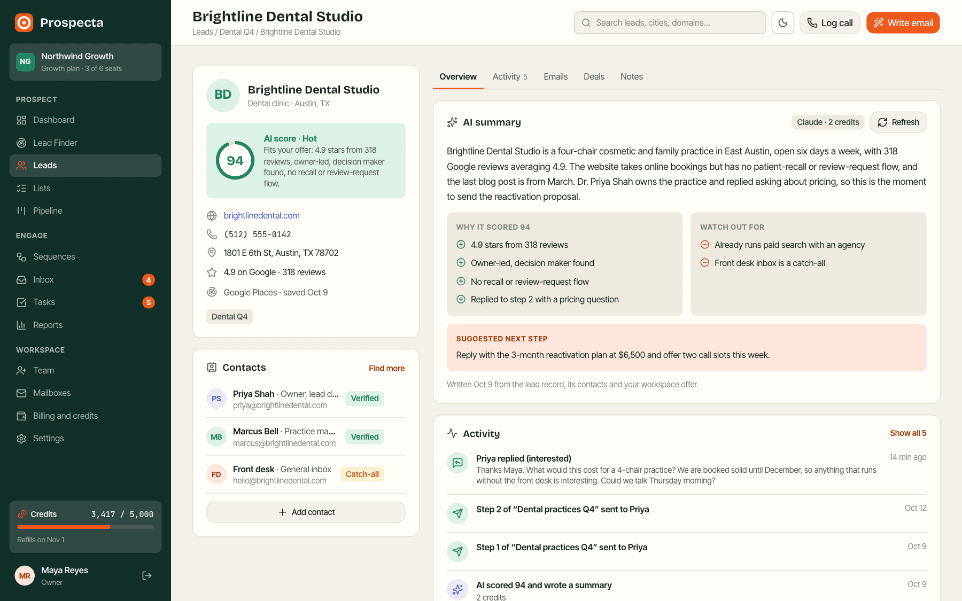Open Reports chart icon
The image size is (962, 601).
21,325
